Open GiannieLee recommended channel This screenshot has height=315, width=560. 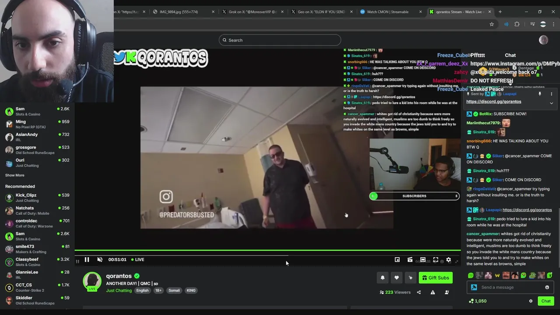pos(37,274)
